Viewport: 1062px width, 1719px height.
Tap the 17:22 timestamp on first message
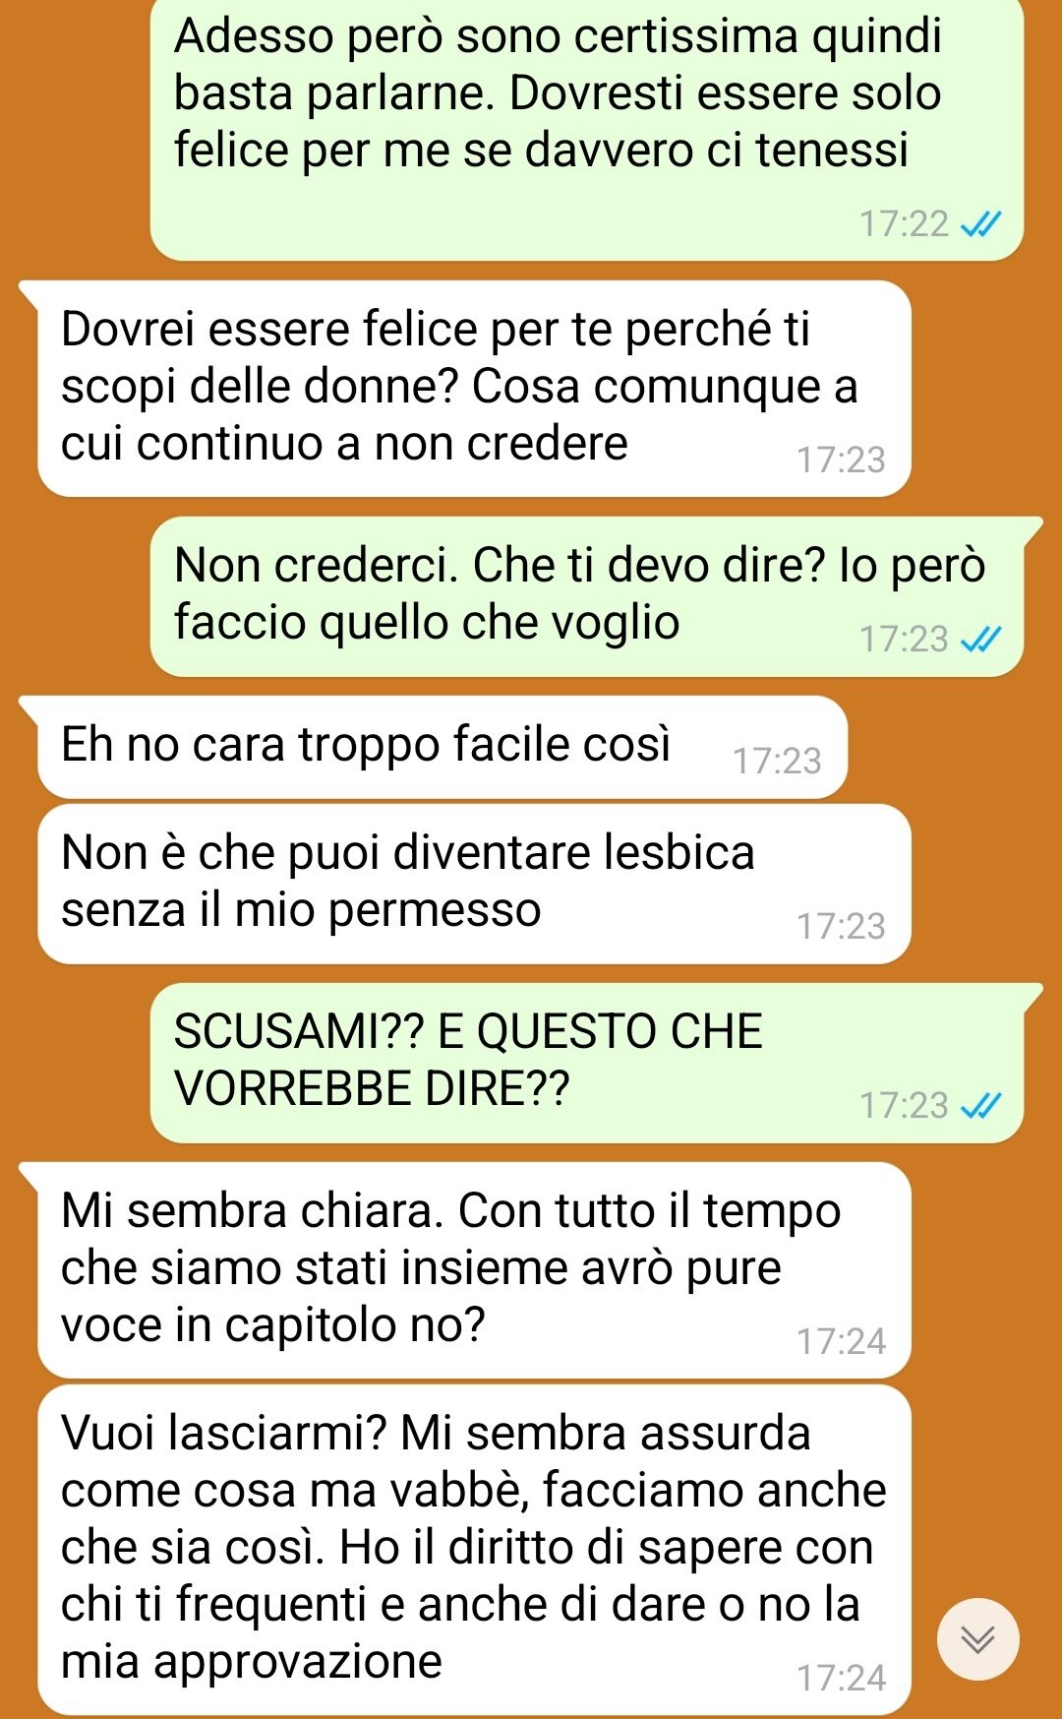[904, 225]
